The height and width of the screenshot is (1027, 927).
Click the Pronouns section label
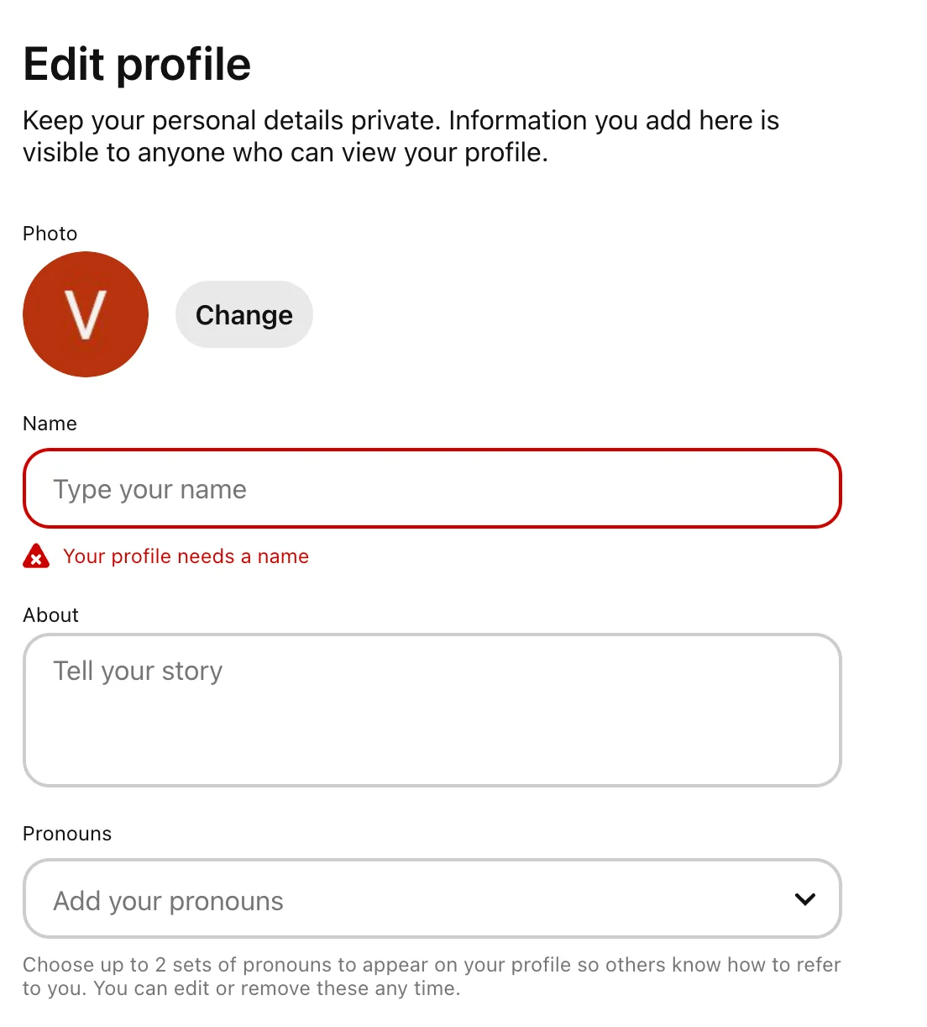point(67,834)
